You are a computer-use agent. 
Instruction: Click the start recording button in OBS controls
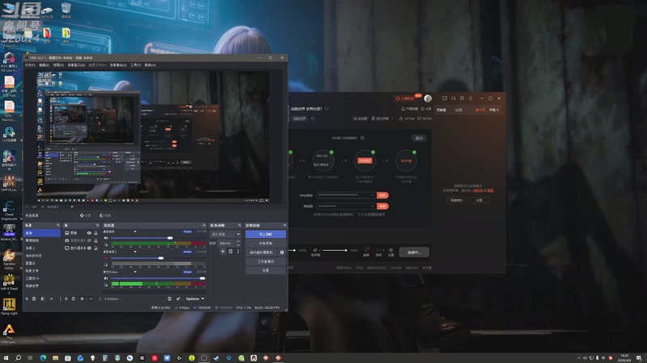click(265, 244)
